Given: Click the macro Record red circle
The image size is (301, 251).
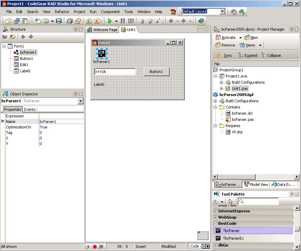Looking at the screenshot, I should 95,247.
